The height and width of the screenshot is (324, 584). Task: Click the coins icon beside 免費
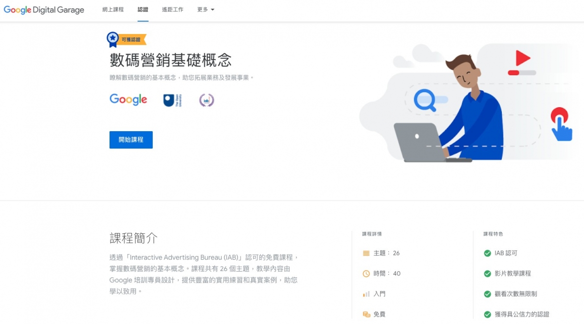(x=366, y=314)
